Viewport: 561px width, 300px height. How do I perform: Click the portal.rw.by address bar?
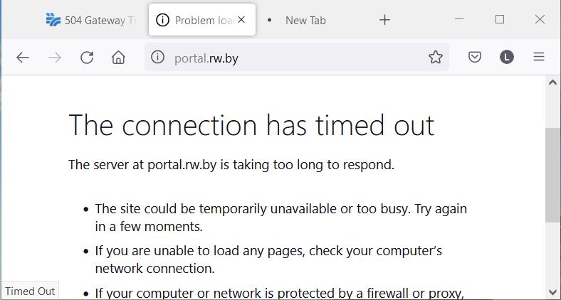tap(299, 58)
